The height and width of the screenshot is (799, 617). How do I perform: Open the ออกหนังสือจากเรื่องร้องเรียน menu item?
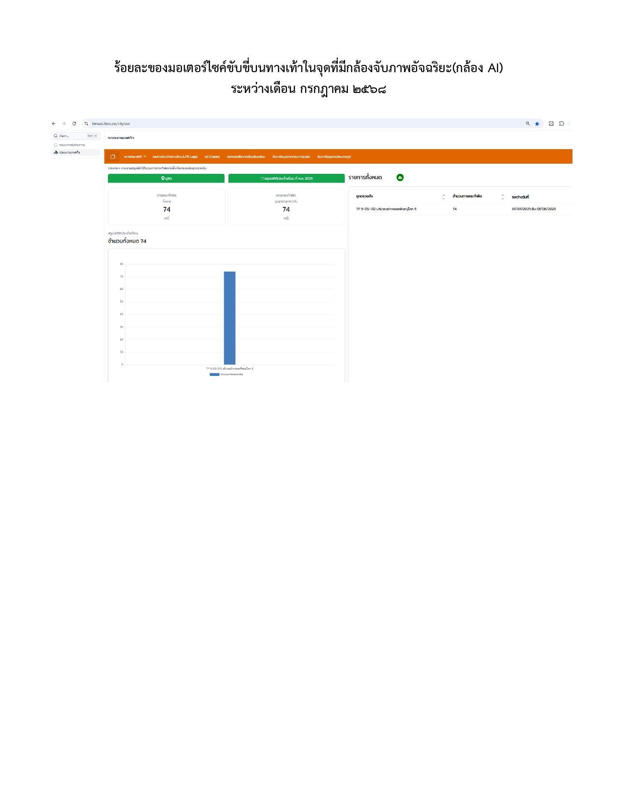coord(246,157)
